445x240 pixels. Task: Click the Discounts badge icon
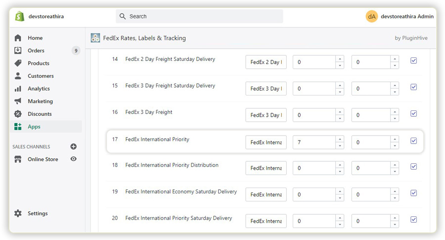(18, 114)
